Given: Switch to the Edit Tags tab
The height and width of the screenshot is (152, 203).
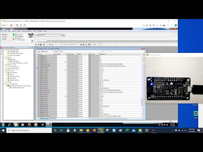Looking at the screenshot, I should 53,118.
